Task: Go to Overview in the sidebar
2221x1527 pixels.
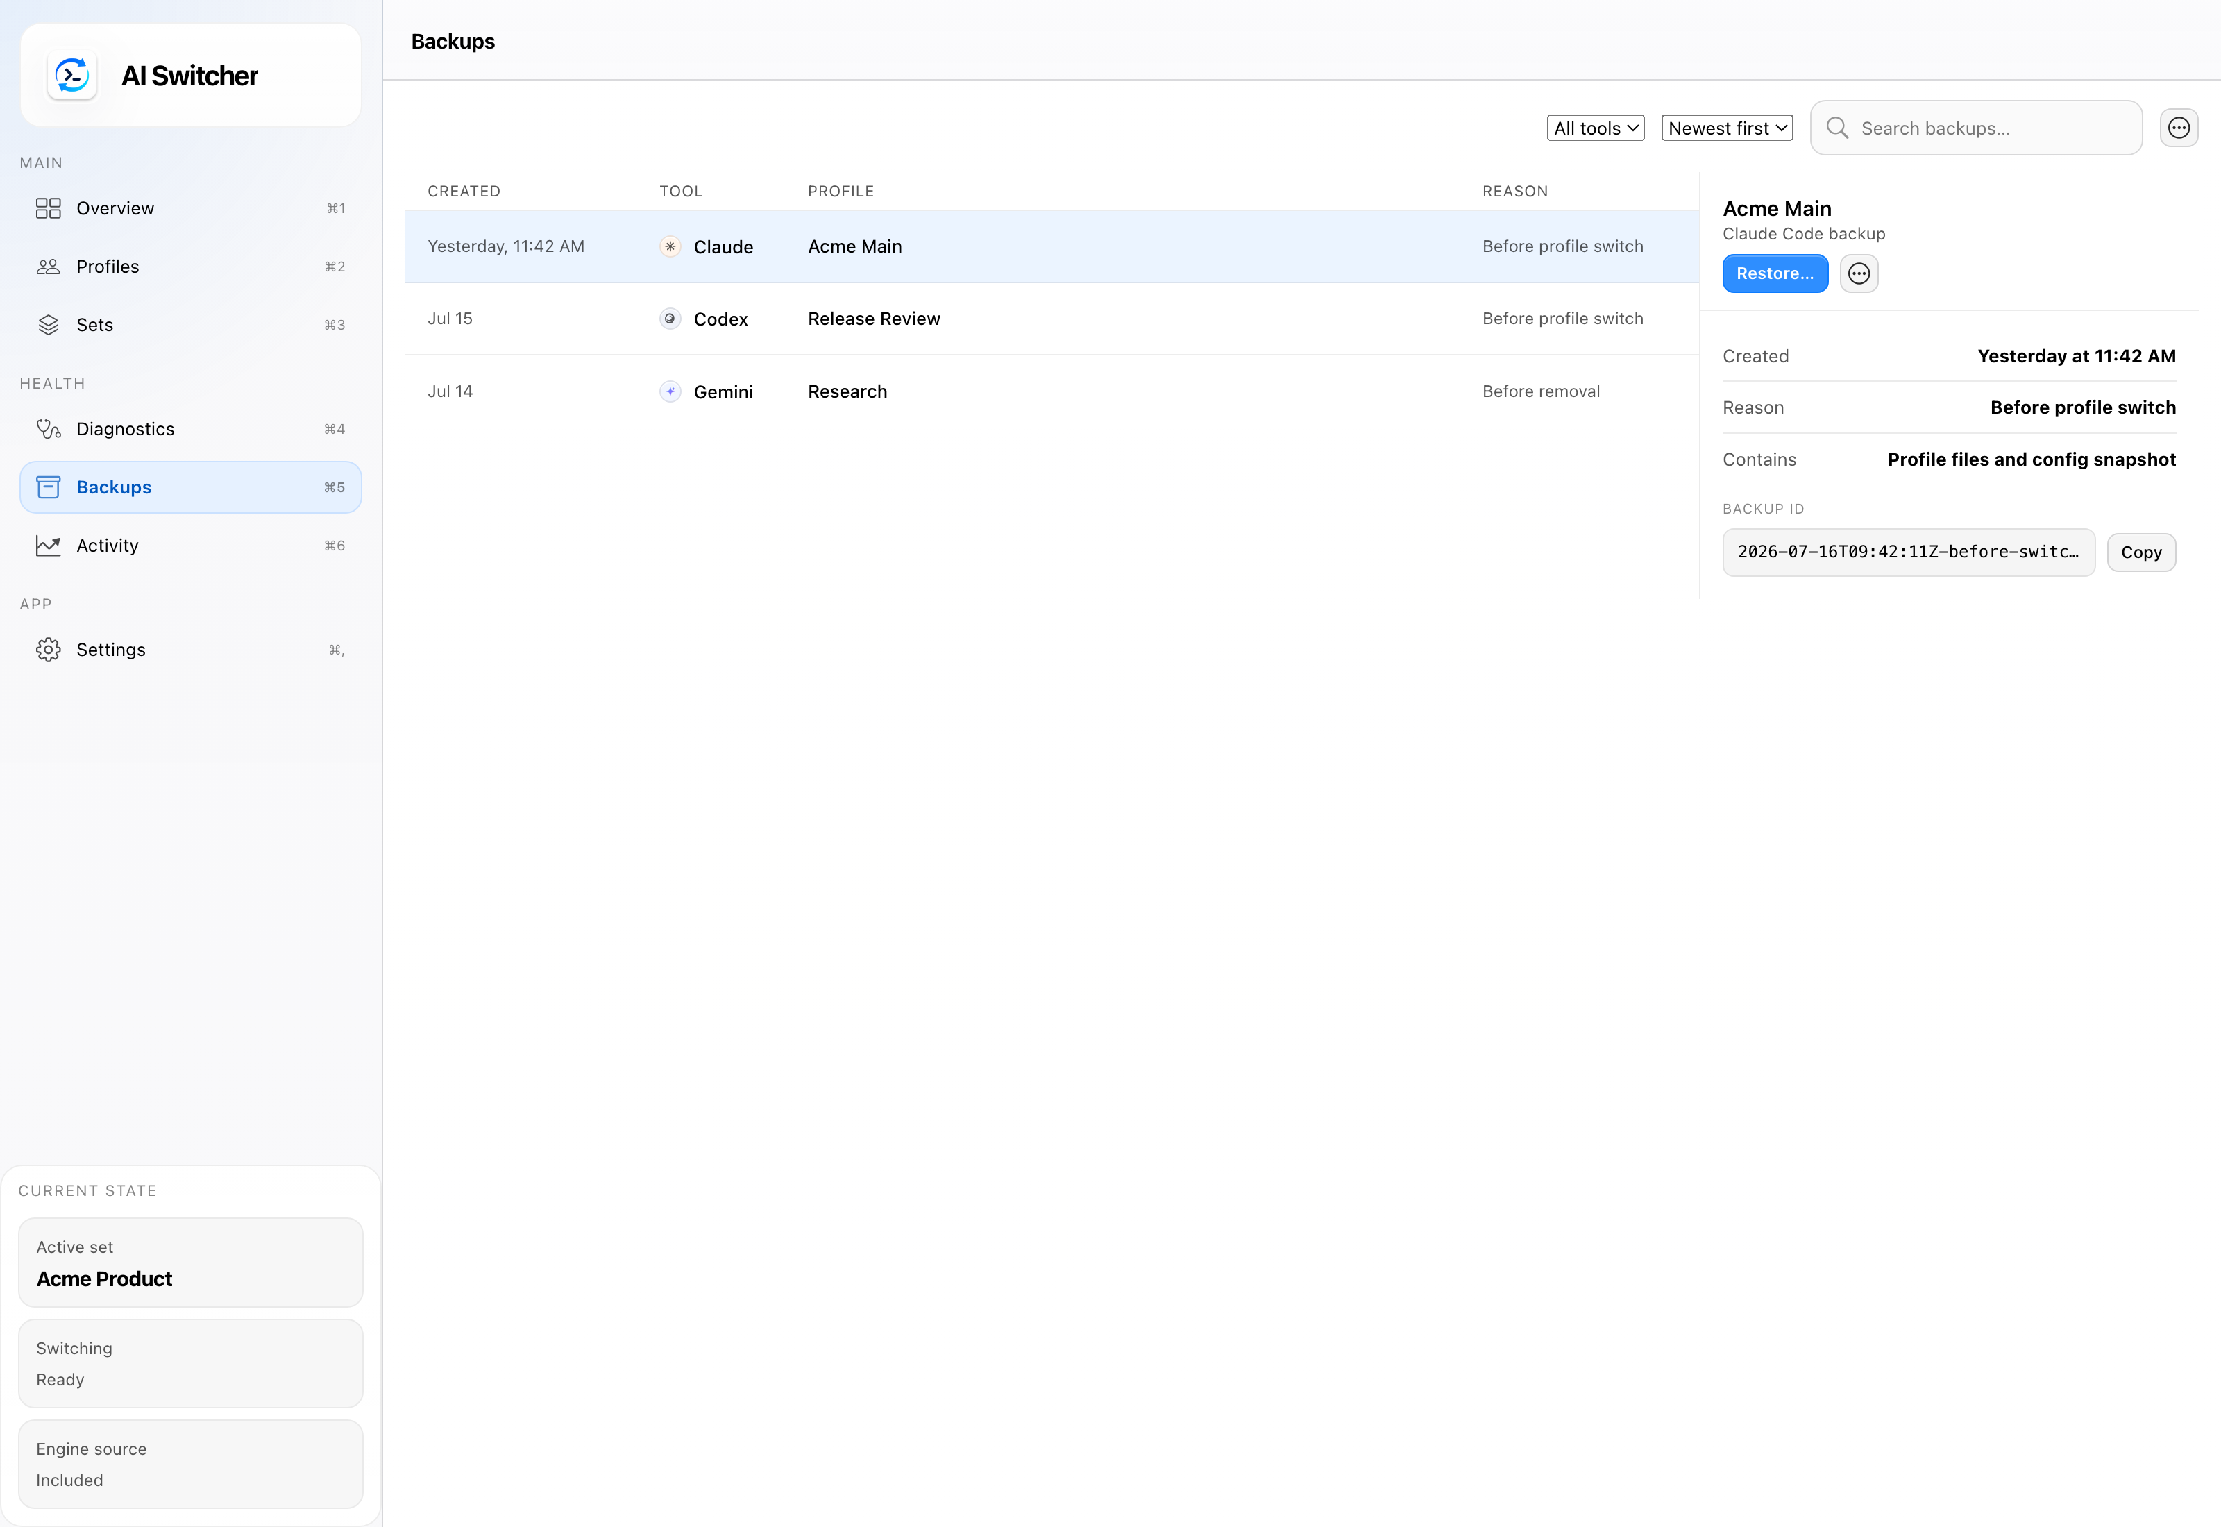Action: [190, 209]
